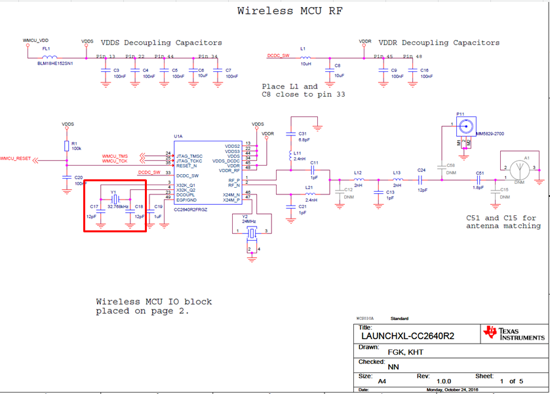Click the 'Standard' label above title block
This screenshot has width=550, height=394.
point(399,319)
